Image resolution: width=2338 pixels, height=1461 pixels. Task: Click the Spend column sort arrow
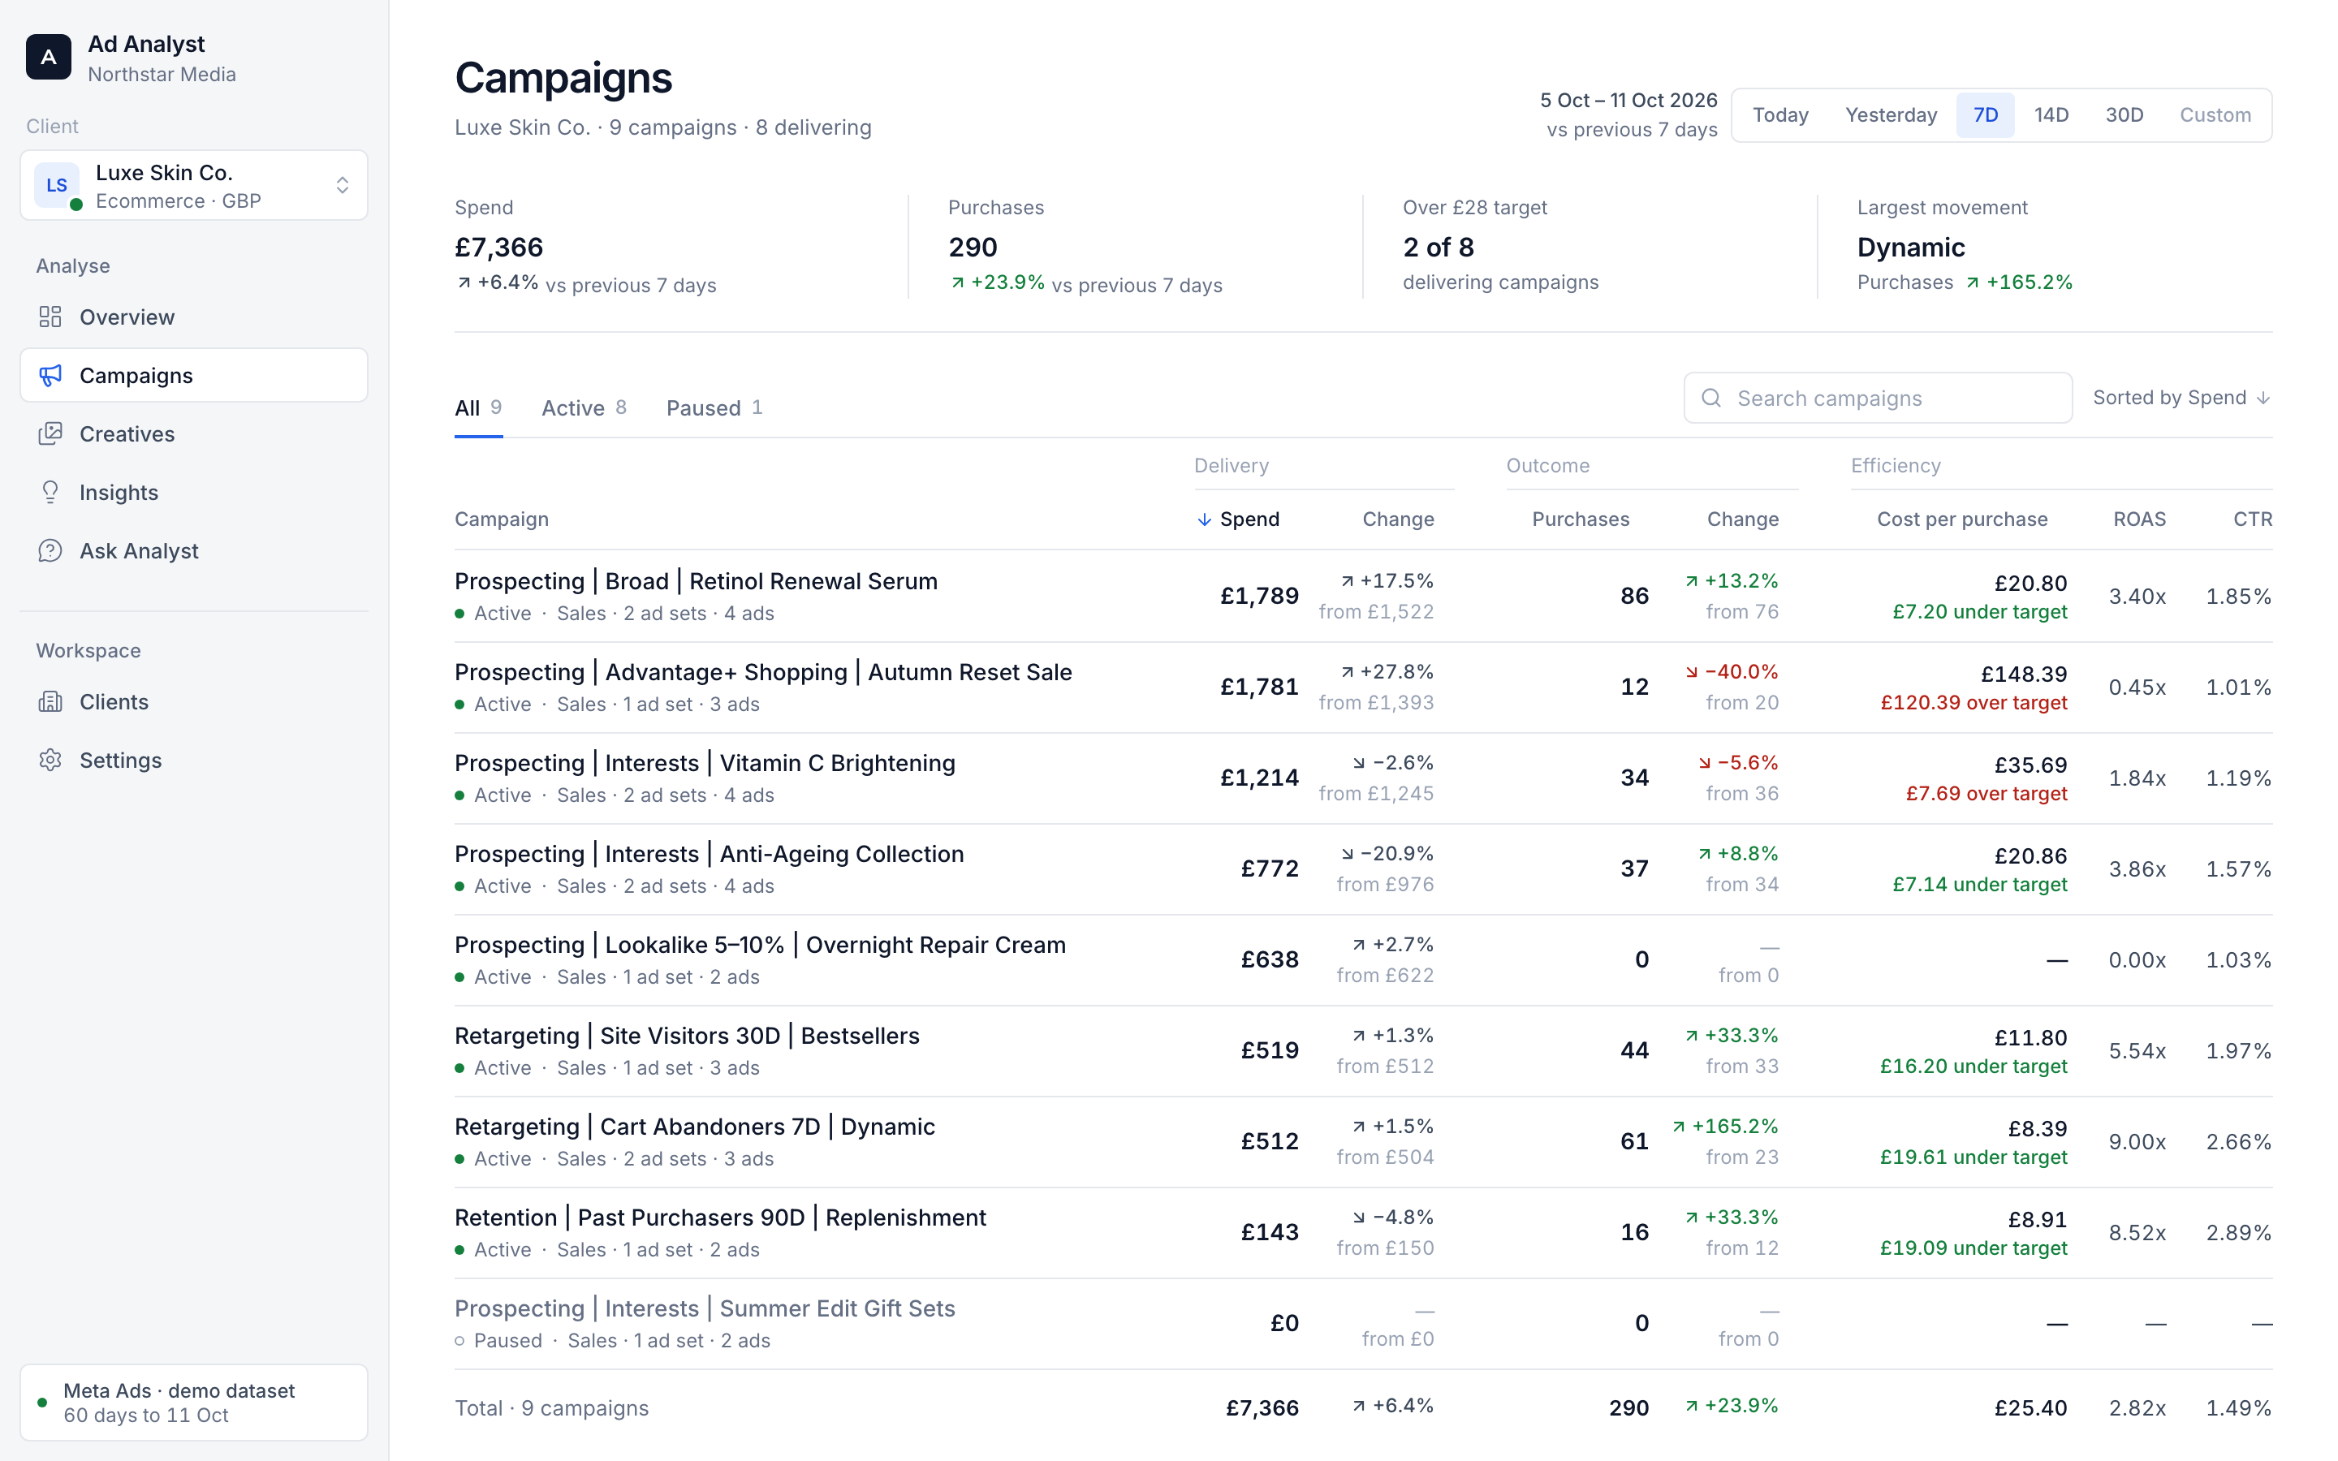coord(1204,519)
